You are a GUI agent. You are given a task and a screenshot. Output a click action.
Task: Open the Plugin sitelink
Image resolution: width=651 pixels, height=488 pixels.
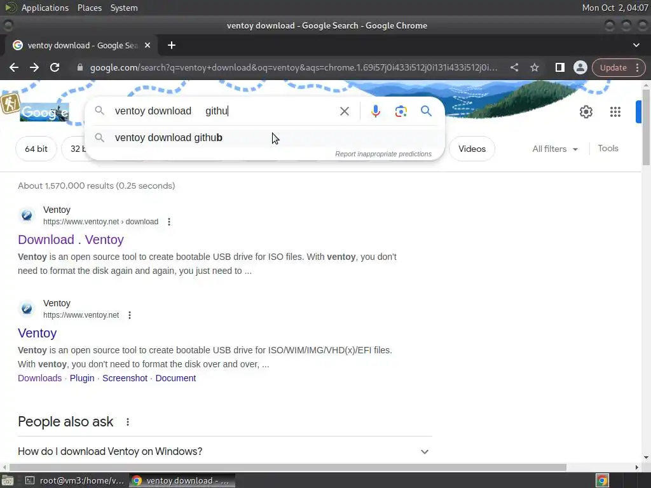click(82, 379)
